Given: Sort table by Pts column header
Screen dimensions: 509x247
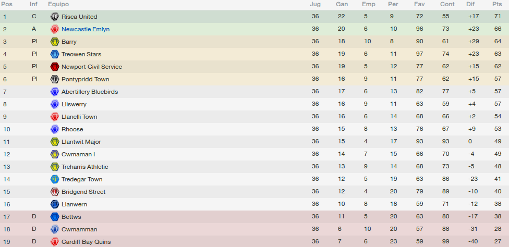Looking at the screenshot, I should [x=497, y=4].
